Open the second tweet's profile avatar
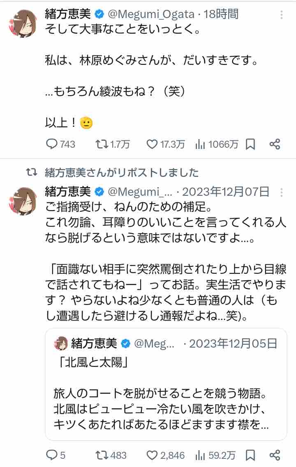The width and height of the screenshot is (296, 467). (x=22, y=202)
